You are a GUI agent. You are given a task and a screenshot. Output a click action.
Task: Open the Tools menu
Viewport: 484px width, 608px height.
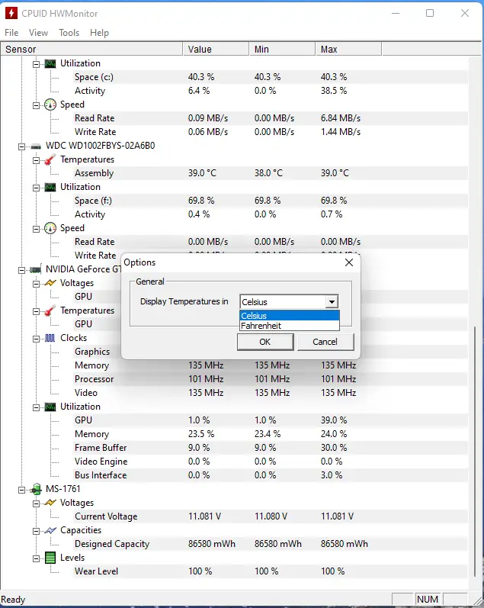(69, 33)
